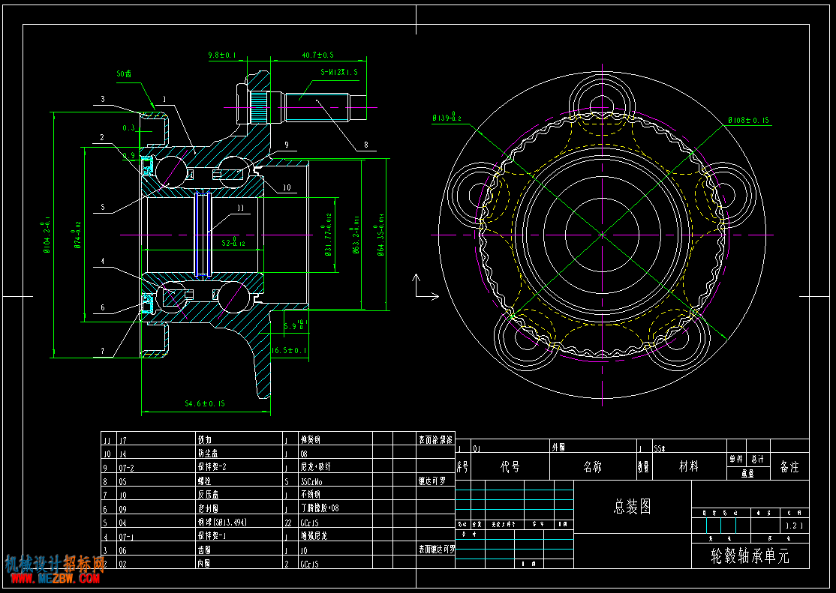Select the 名称 column header

pyautogui.click(x=593, y=467)
